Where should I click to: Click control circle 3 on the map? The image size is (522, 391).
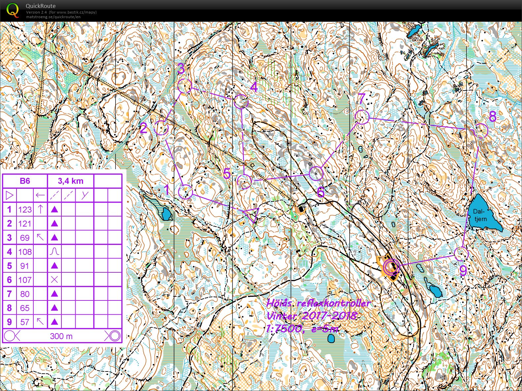[185, 86]
